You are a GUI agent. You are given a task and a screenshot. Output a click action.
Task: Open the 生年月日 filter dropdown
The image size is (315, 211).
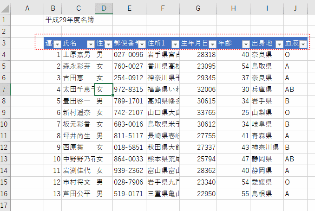coord(212,44)
